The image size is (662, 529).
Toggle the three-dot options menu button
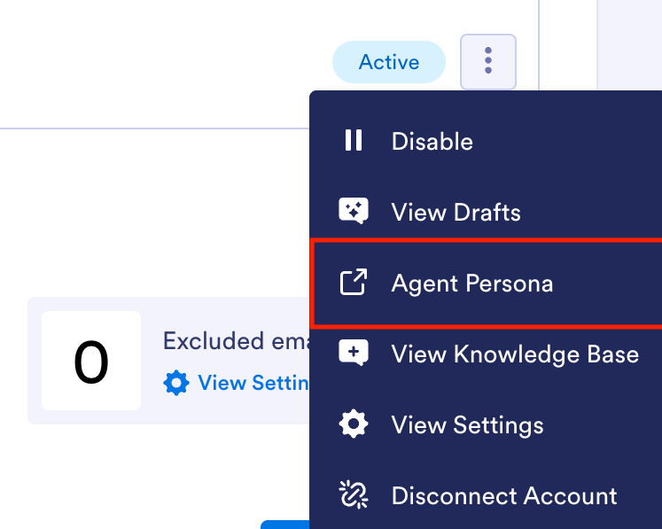[487, 61]
